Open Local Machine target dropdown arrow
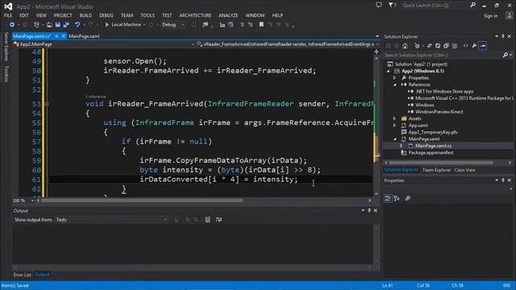Image resolution: width=516 pixels, height=290 pixels. (144, 25)
